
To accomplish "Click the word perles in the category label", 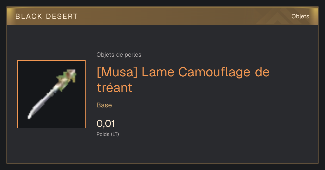I will 133,55.
